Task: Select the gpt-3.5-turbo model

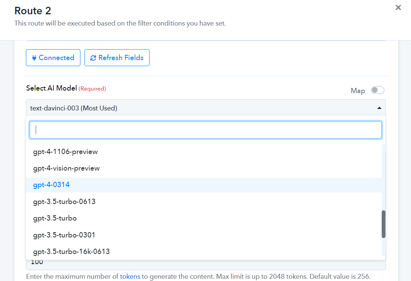Action: click(x=204, y=218)
